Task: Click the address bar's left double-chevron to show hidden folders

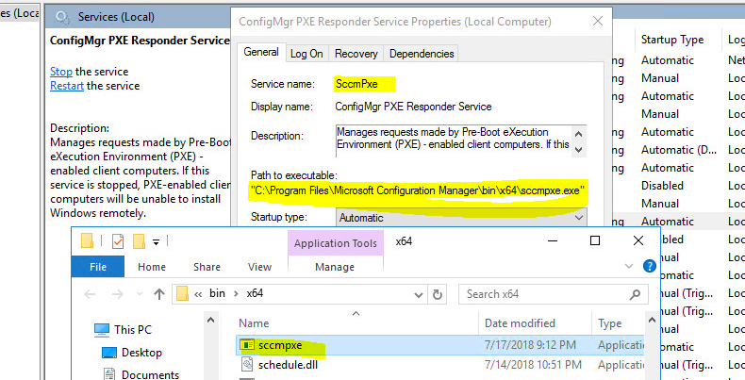Action: 198,294
